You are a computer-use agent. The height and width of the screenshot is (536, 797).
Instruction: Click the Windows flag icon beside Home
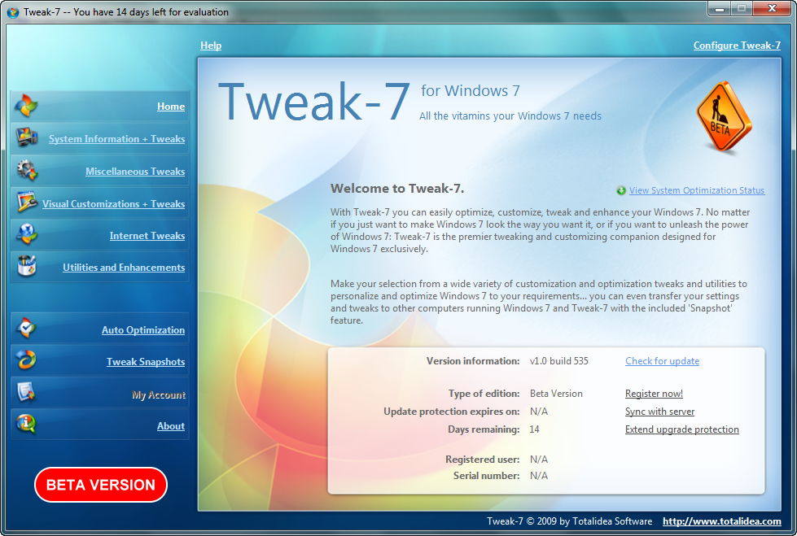25,106
